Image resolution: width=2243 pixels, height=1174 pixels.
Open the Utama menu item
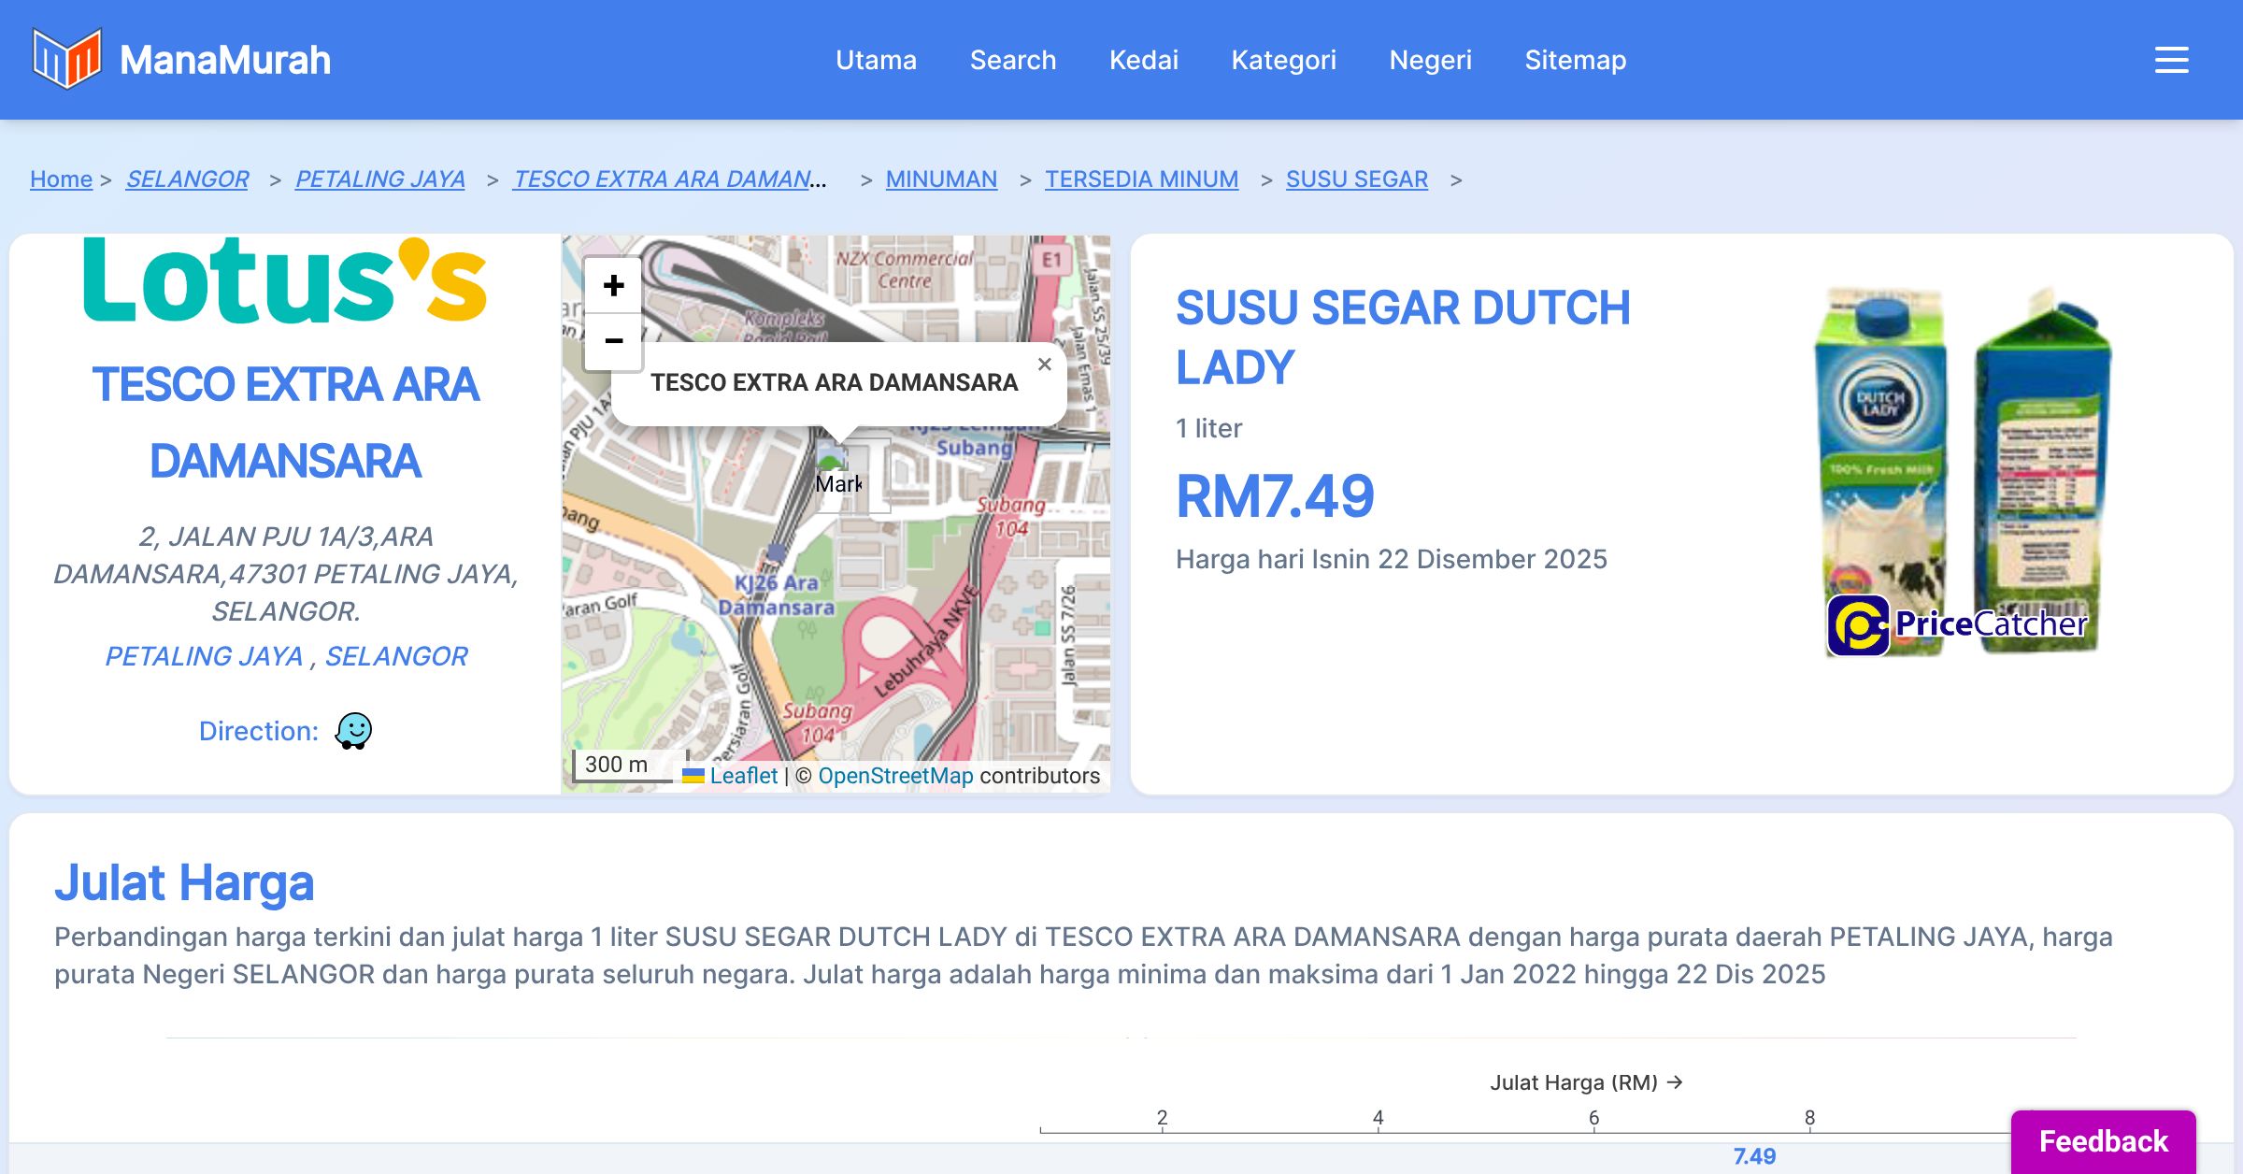pos(876,60)
